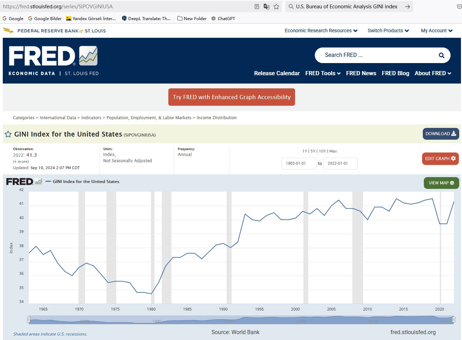The width and height of the screenshot is (462, 340).
Task: Click the browser bookmark star icon
Action: tap(276, 7)
